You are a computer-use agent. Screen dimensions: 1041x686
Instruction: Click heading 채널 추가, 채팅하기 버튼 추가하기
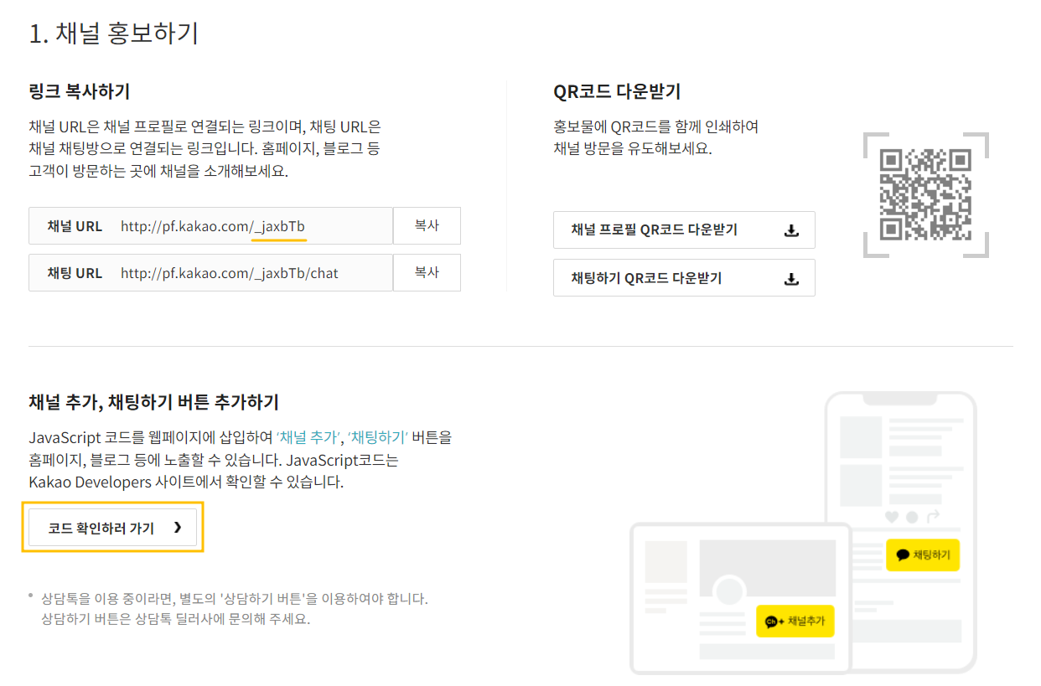pos(153,401)
